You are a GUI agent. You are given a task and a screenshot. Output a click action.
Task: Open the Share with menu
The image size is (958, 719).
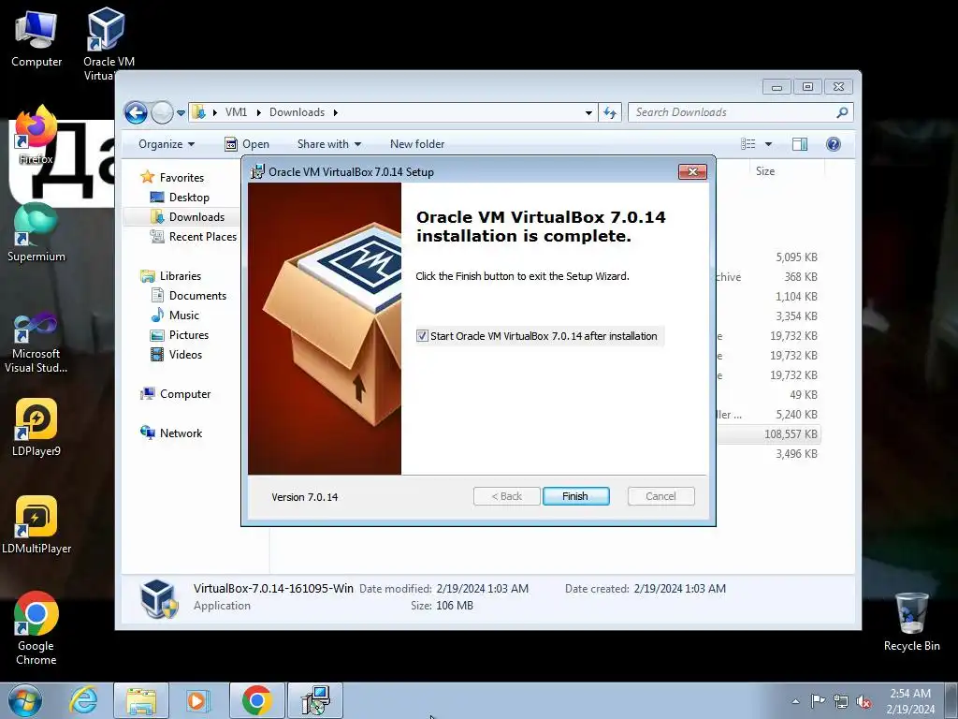(328, 144)
